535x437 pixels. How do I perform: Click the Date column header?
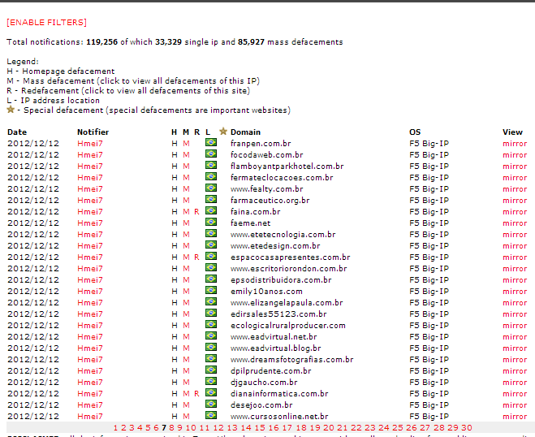(x=17, y=132)
